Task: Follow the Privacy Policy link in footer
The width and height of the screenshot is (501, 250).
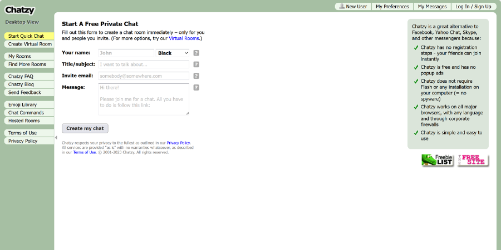Action: point(178,143)
